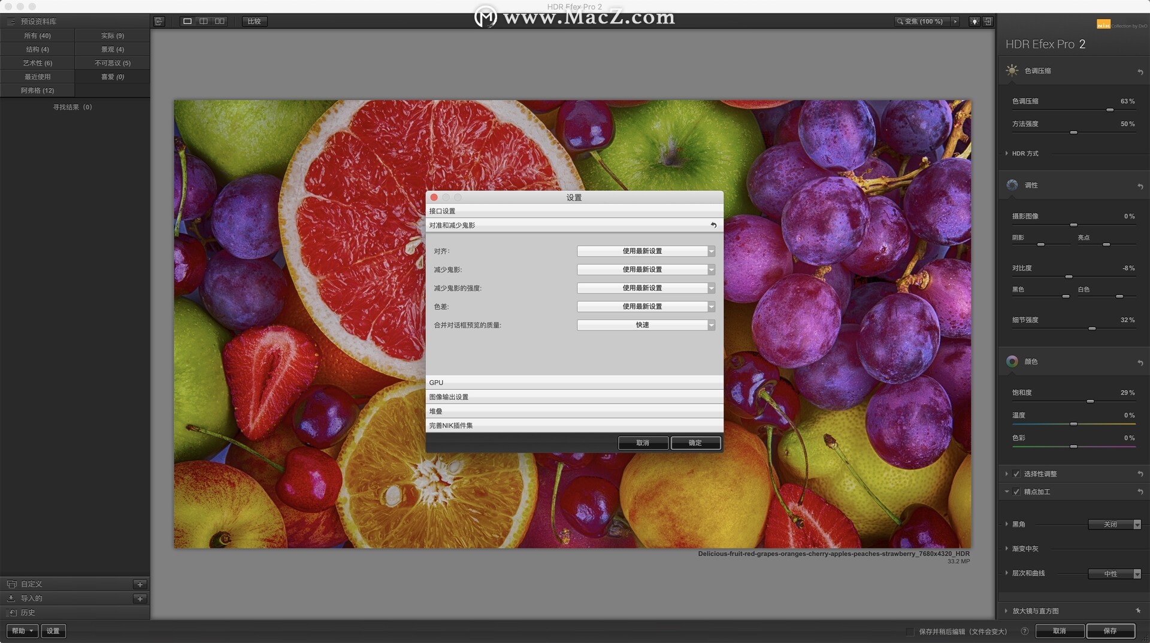Click 确定 in the settings dialog
This screenshot has width=1150, height=643.
coord(695,443)
